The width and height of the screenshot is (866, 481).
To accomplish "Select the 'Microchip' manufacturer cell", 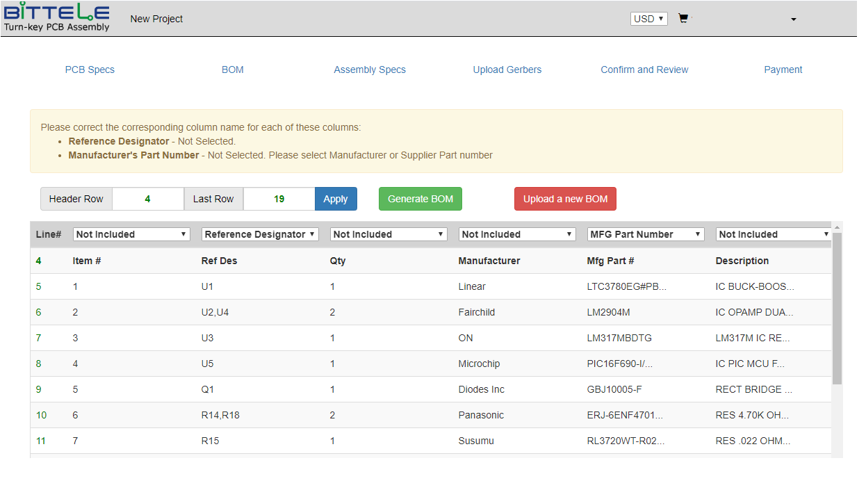I will (479, 364).
